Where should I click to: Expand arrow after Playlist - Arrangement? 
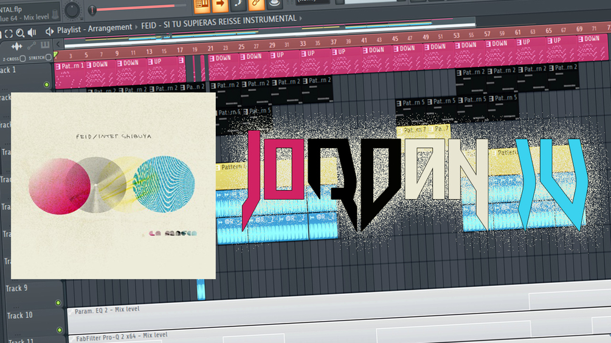coord(136,27)
